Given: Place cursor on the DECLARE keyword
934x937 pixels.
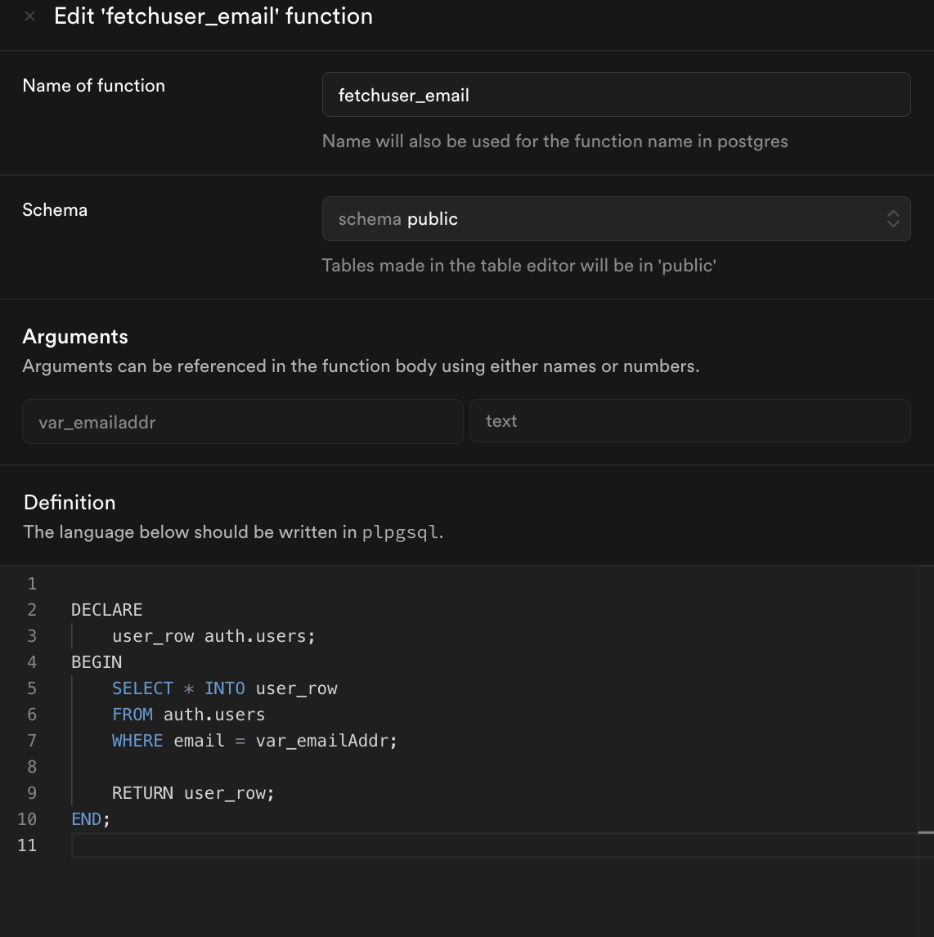Looking at the screenshot, I should (x=106, y=610).
